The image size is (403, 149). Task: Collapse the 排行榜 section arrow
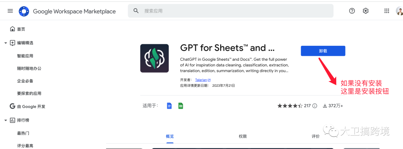coord(6,120)
